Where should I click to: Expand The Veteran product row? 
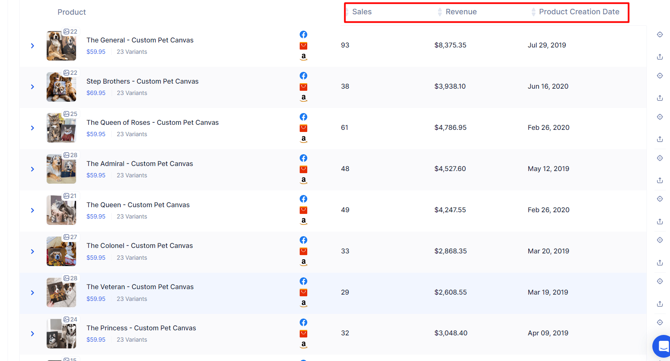[x=32, y=292]
